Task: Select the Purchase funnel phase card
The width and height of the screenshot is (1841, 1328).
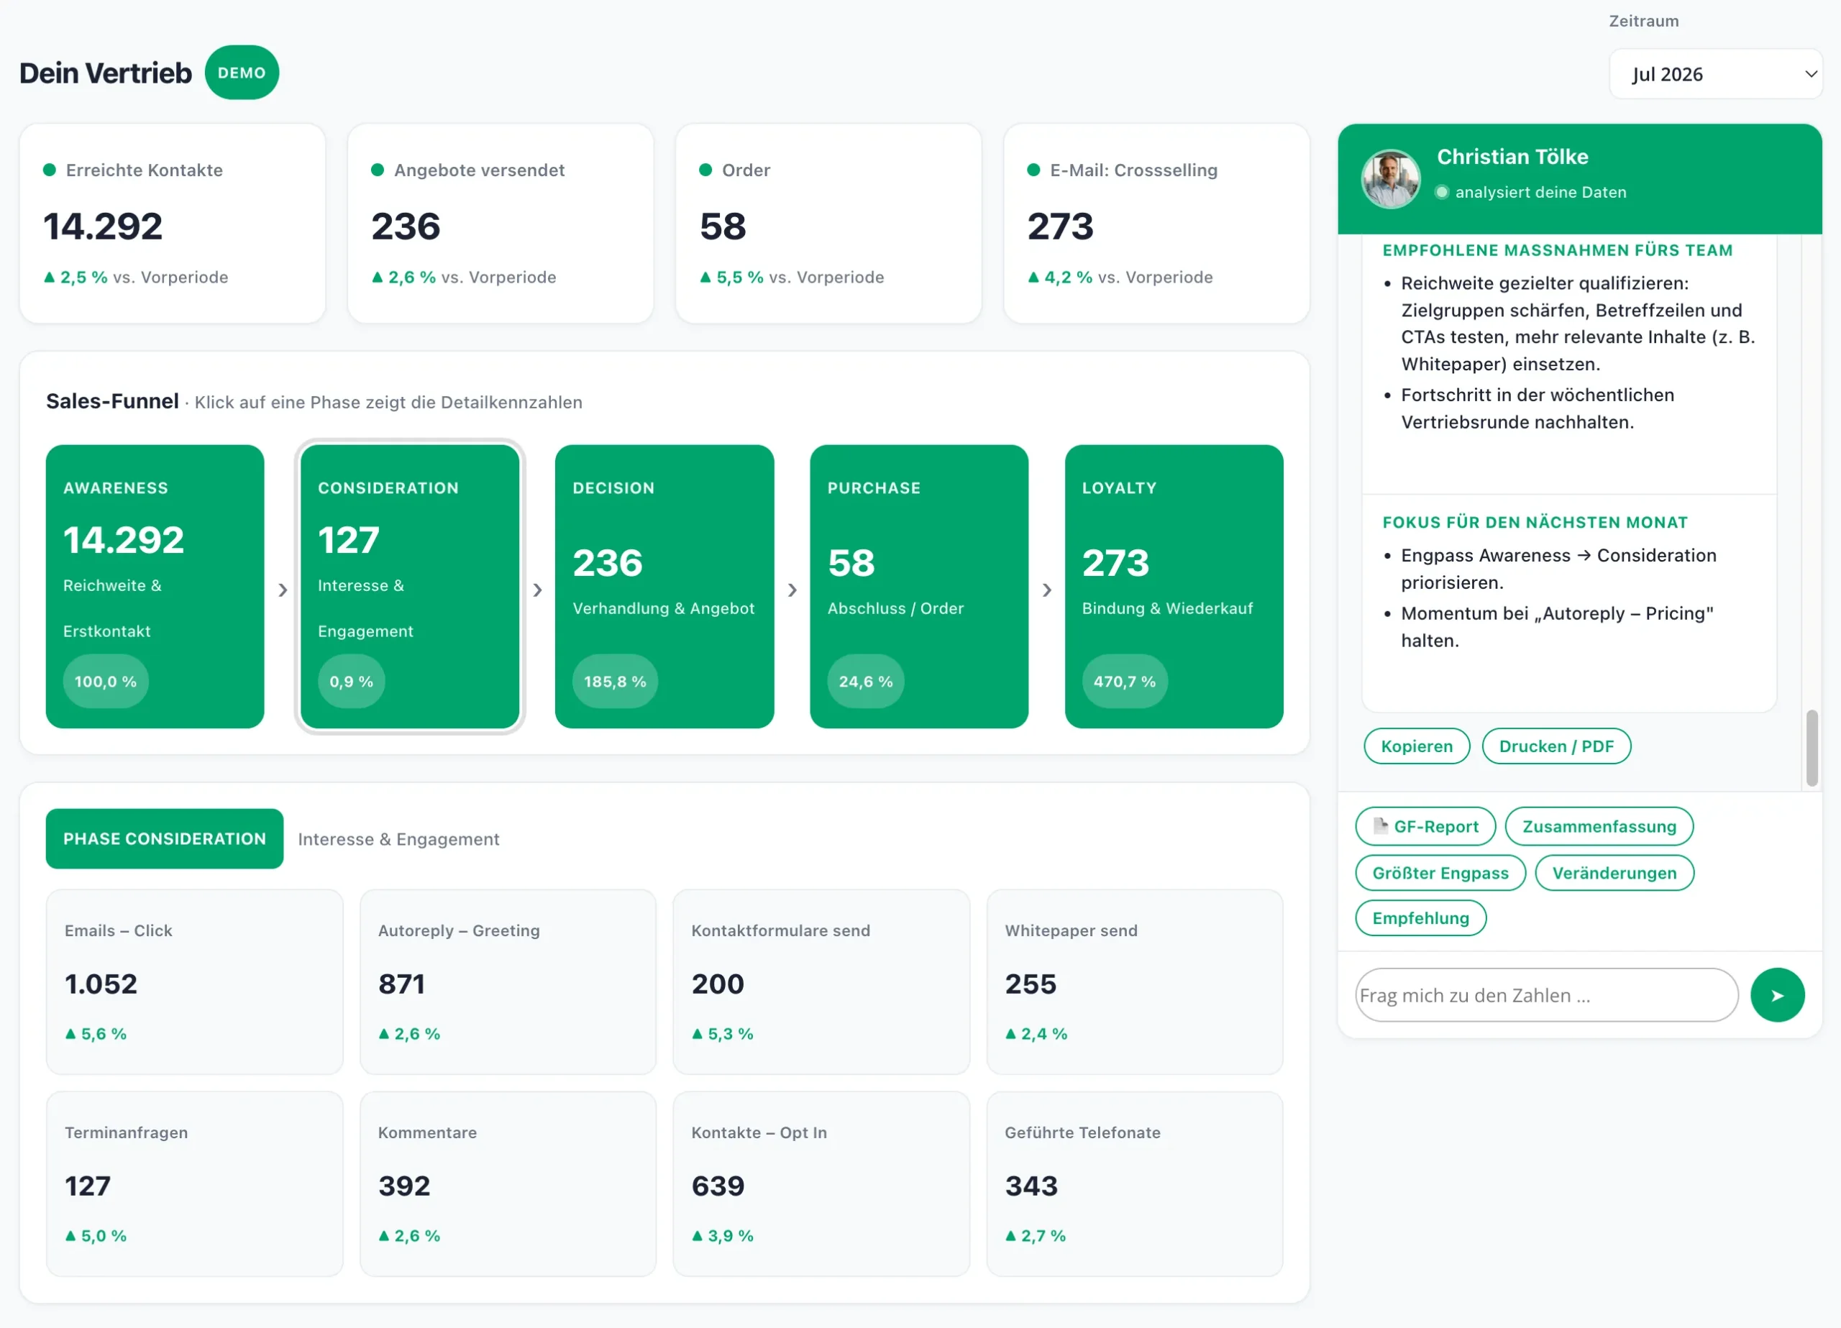Action: [919, 586]
